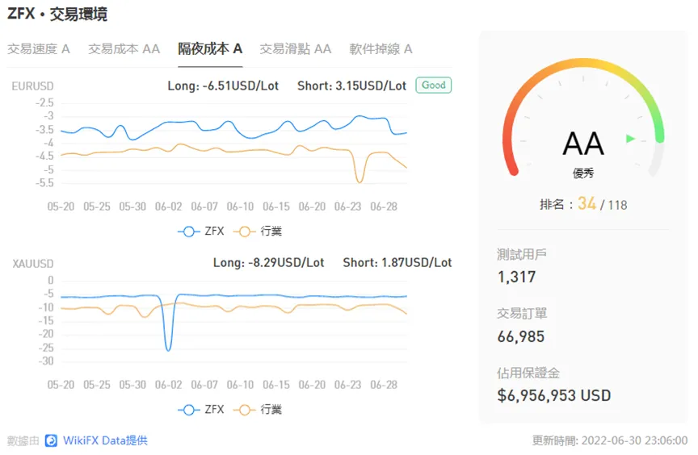Toggle ZFX legend in XAUUSD chart
The width and height of the screenshot is (698, 455).
coord(201,410)
